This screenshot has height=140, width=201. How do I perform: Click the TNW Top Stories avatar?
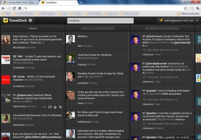pyautogui.click(x=5, y=59)
